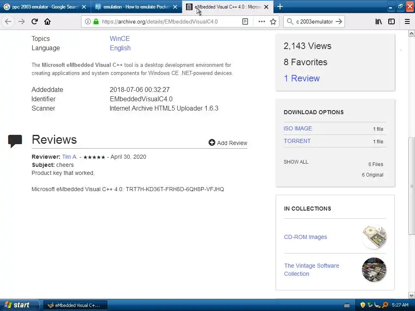Close the ppc 2003 emulator Google tab
415x311 pixels.
click(84, 7)
